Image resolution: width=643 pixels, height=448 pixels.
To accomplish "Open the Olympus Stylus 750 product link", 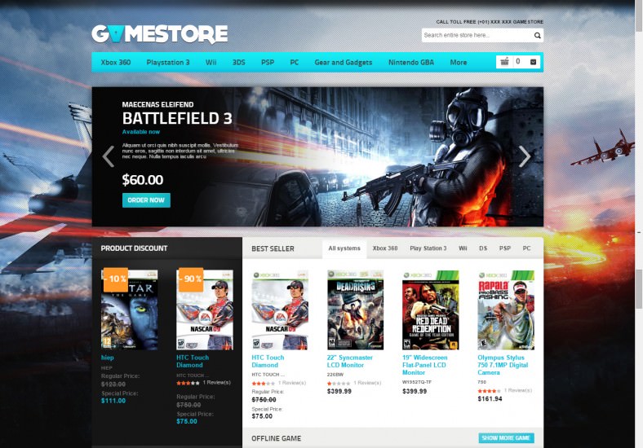I will point(503,365).
